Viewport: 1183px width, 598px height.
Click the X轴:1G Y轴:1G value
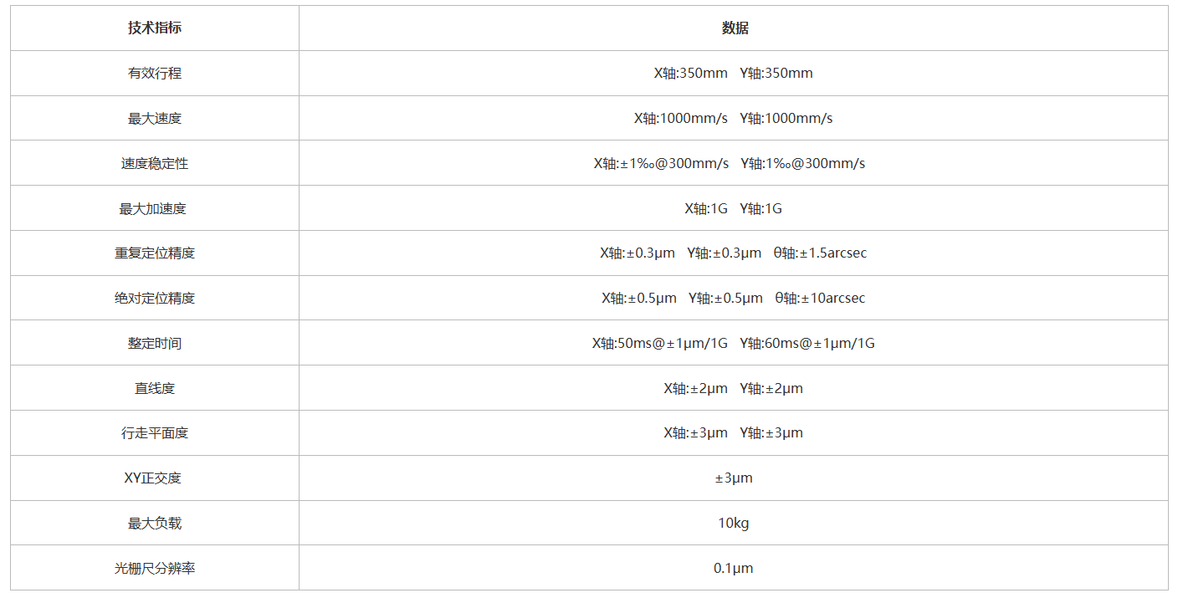click(734, 209)
